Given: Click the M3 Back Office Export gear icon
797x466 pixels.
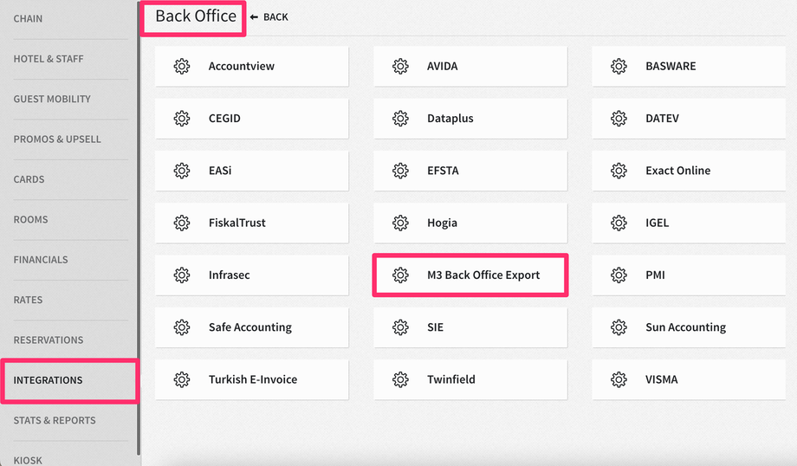Looking at the screenshot, I should pos(400,275).
